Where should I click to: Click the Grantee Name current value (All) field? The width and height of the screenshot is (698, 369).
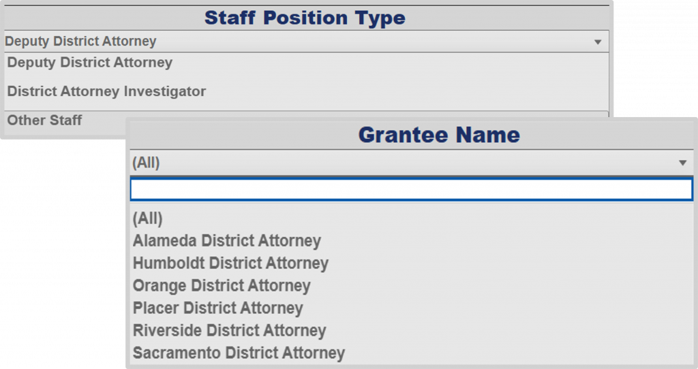(147, 163)
